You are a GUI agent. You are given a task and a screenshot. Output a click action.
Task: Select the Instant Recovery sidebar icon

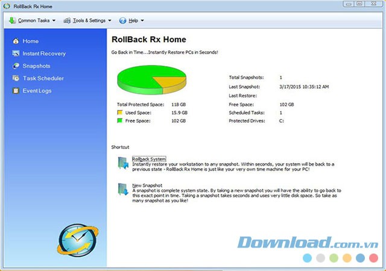click(16, 54)
